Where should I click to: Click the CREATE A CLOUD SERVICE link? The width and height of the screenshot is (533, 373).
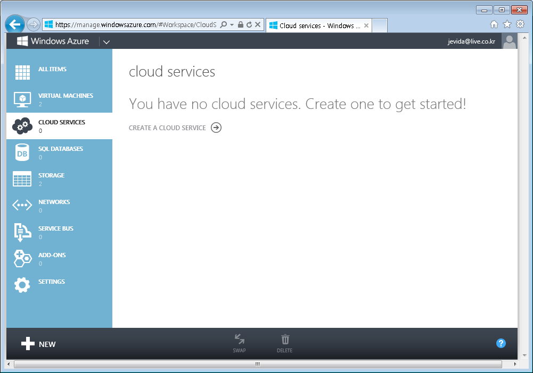pyautogui.click(x=167, y=128)
